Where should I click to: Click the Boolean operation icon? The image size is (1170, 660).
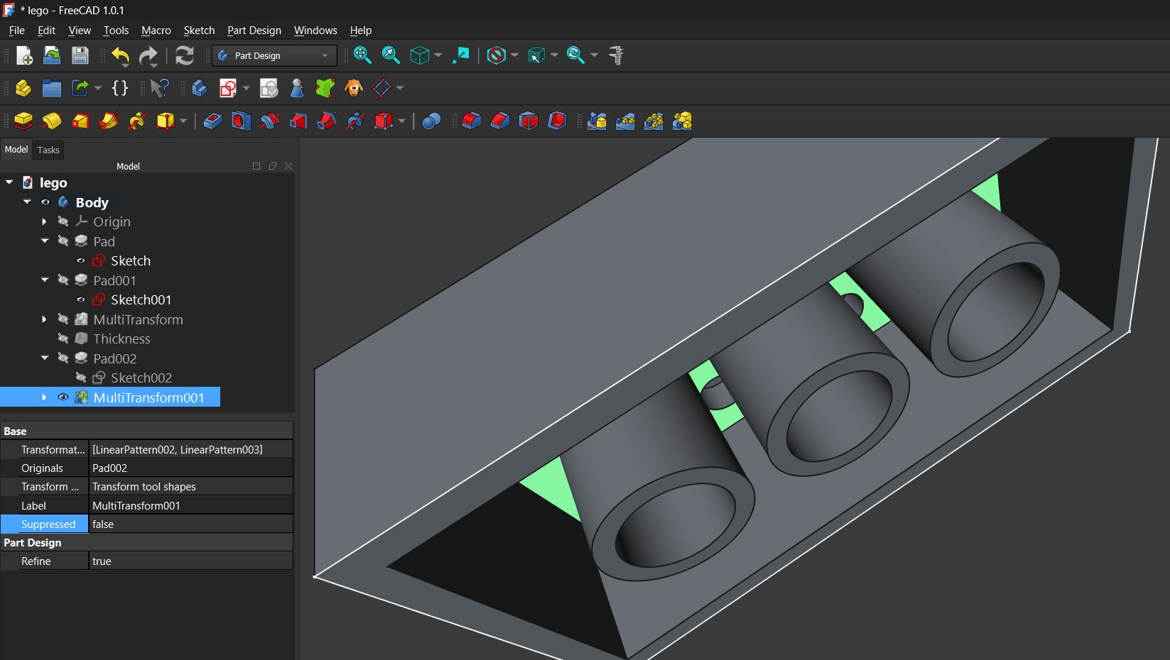(431, 121)
